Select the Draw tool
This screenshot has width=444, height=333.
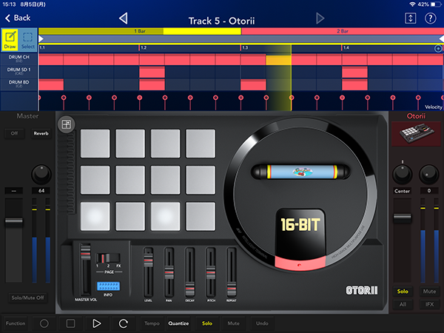coord(10,40)
